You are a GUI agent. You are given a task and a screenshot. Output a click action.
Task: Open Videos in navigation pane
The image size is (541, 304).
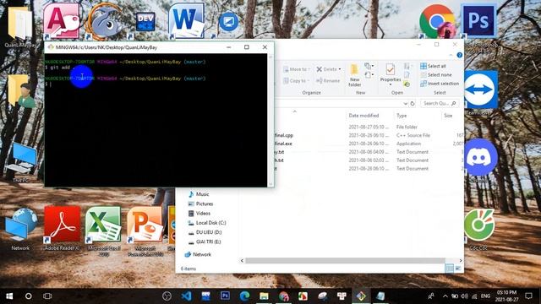(x=199, y=214)
